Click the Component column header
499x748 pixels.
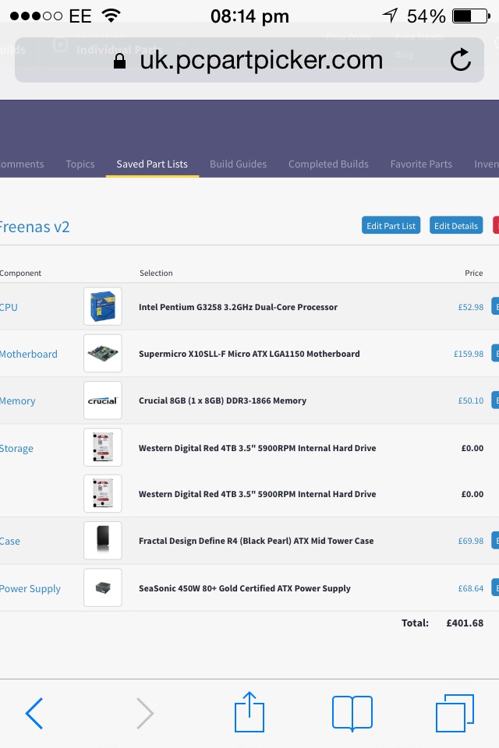[x=20, y=273]
